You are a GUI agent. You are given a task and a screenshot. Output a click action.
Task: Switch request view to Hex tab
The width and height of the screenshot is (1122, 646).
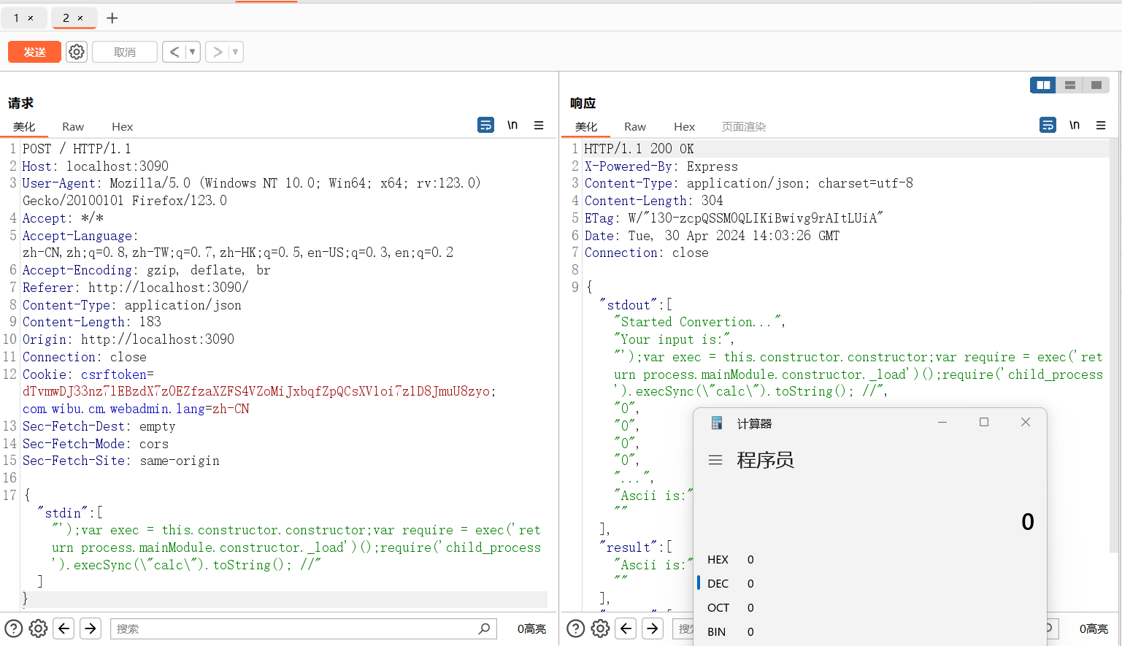122,126
